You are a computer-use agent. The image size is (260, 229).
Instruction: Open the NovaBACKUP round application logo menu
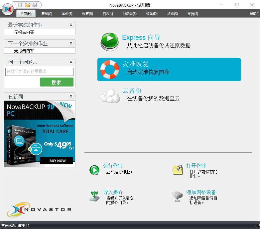pos(8,9)
